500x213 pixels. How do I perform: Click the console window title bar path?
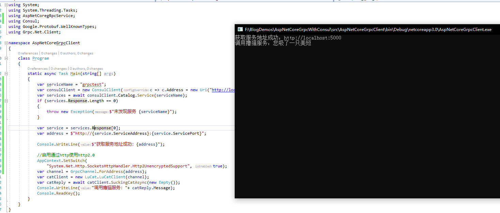[x=368, y=30]
